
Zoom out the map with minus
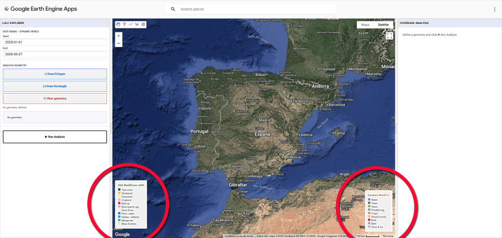point(119,44)
